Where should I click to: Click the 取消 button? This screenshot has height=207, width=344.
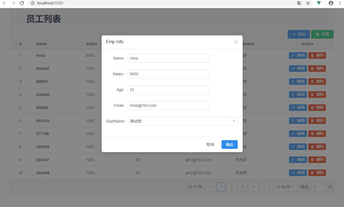(x=210, y=144)
